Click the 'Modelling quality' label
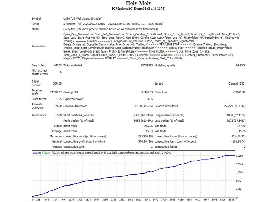275x202 pixels. [x=165, y=65]
